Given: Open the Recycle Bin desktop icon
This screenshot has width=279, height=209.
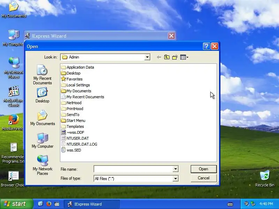Looking at the screenshot, I should 265,178.
